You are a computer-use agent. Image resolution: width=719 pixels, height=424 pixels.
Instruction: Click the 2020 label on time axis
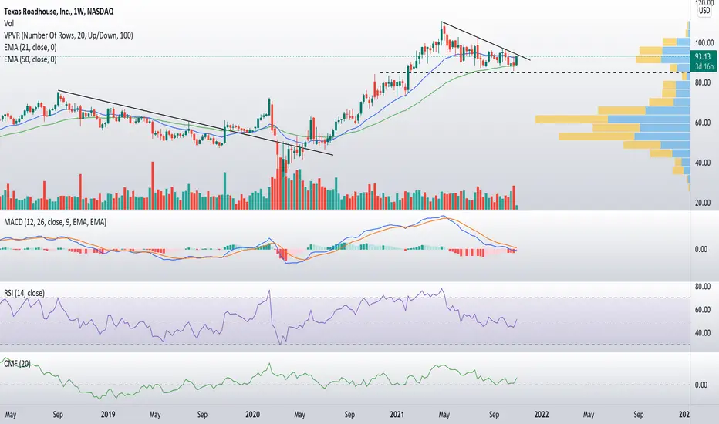coord(253,415)
